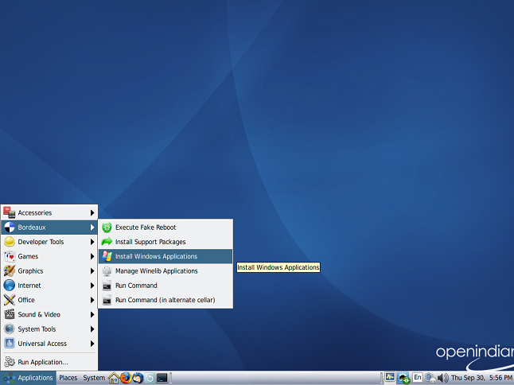Click the Sound & Video clapperboard icon
Viewport: 514px width, 385px height.
click(x=10, y=314)
